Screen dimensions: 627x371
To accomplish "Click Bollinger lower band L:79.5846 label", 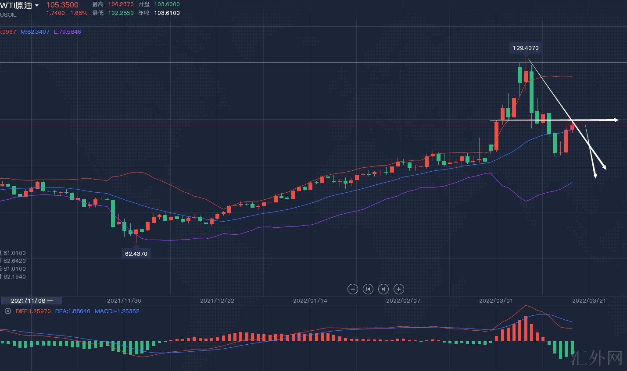I will tap(67, 32).
